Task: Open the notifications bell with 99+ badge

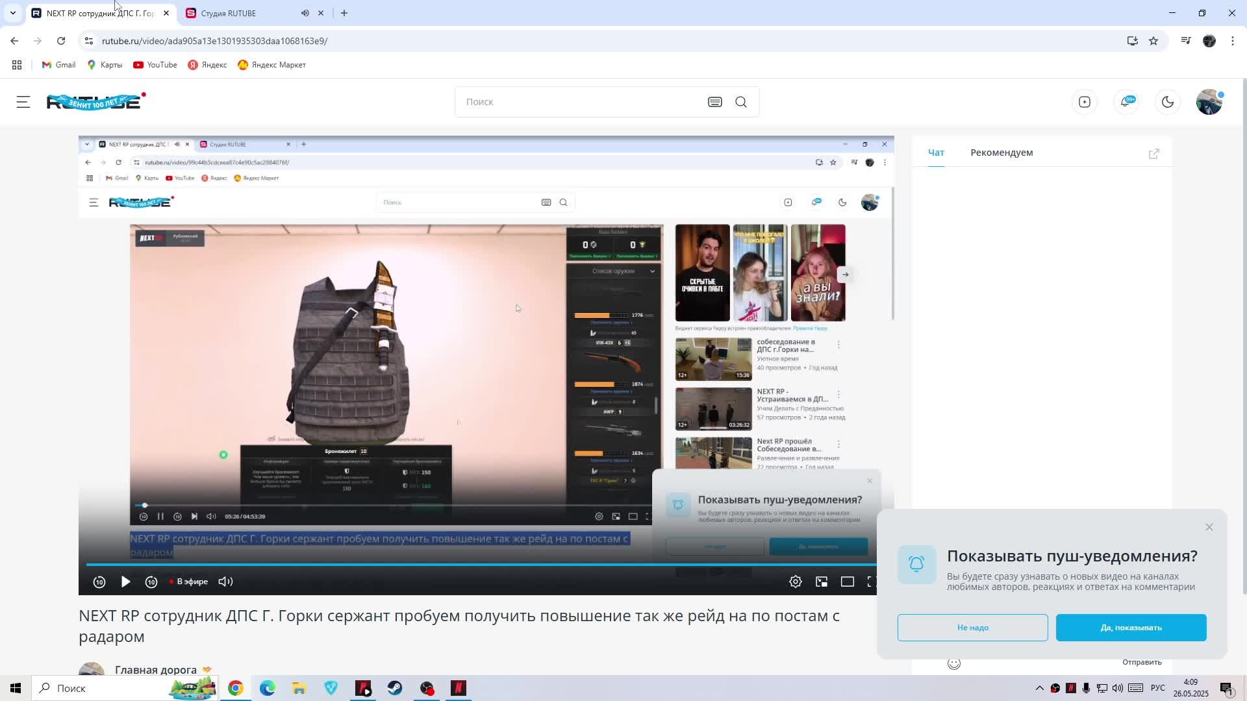Action: click(1126, 102)
